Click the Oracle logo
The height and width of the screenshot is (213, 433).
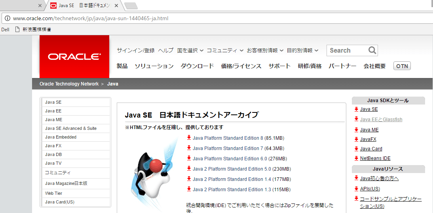click(x=74, y=57)
